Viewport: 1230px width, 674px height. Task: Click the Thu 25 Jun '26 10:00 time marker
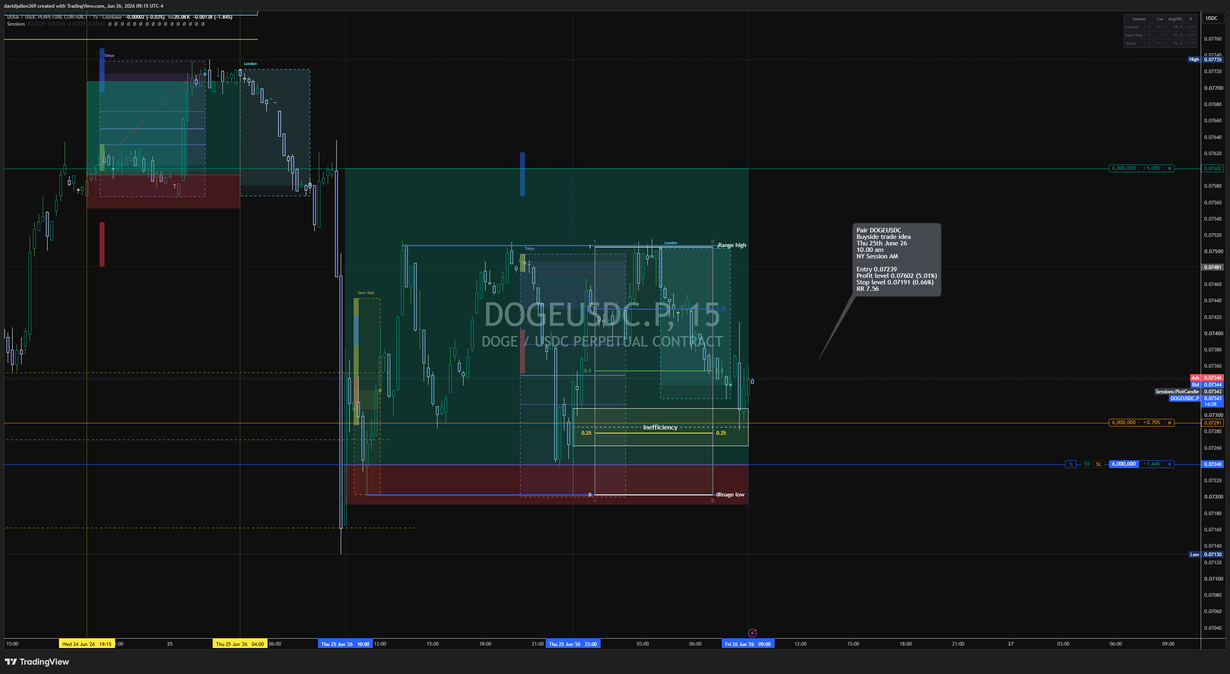tap(345, 644)
